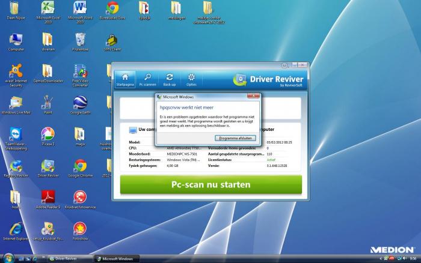Switch to Driver Reviver taskbar button

pos(70,259)
